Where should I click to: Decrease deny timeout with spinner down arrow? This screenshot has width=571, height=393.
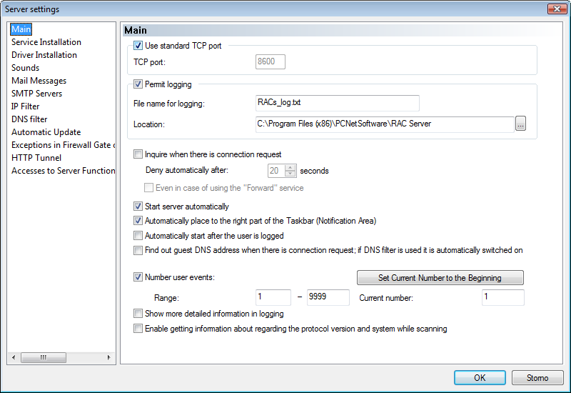tap(290, 174)
